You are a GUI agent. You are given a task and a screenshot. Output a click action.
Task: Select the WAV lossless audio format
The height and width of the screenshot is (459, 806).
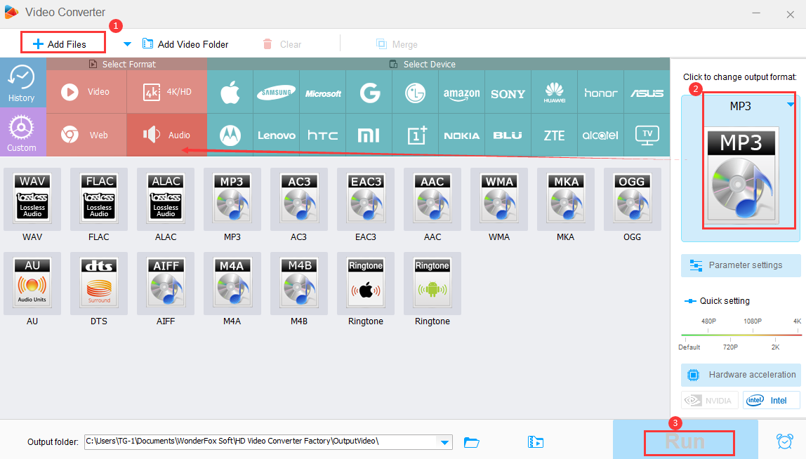[32, 199]
